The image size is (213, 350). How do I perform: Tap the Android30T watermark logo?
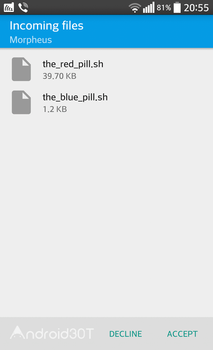[52, 333]
